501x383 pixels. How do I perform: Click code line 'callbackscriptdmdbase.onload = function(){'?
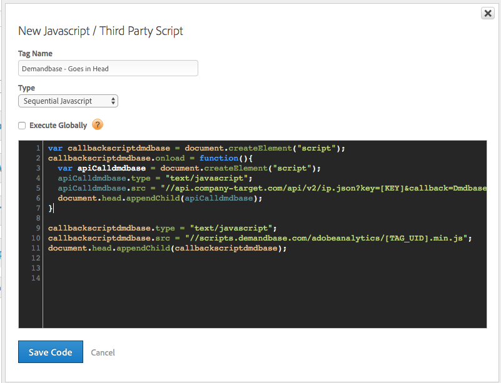[150, 158]
